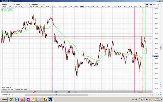Click the time zoom slider handle

pyautogui.click(x=152, y=95)
